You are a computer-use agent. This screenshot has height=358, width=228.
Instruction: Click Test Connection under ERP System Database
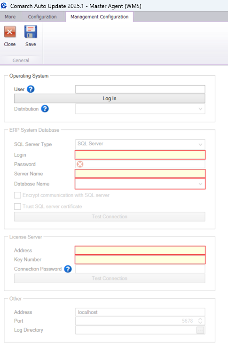click(x=110, y=217)
